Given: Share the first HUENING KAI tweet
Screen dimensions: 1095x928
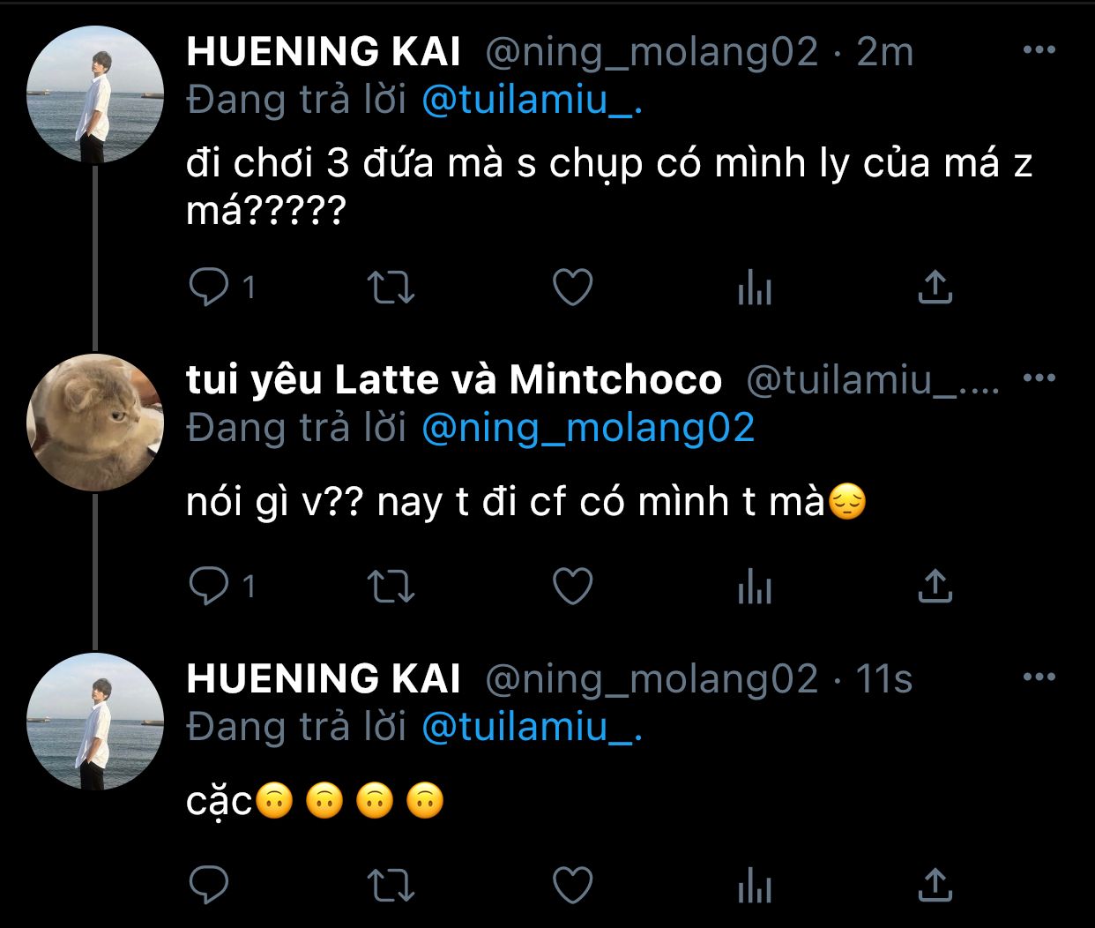Looking at the screenshot, I should tap(935, 288).
